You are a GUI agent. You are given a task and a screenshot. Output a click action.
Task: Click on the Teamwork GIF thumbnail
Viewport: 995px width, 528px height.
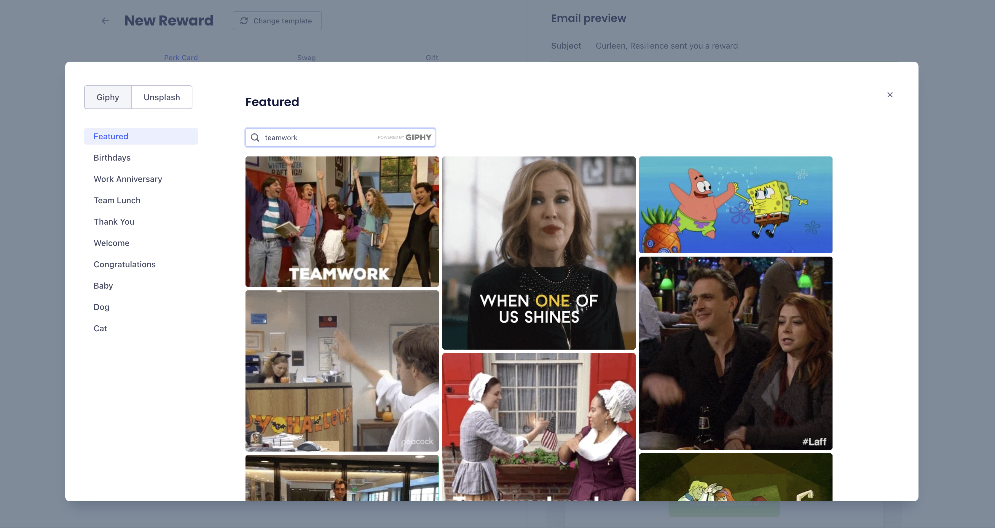(x=342, y=221)
